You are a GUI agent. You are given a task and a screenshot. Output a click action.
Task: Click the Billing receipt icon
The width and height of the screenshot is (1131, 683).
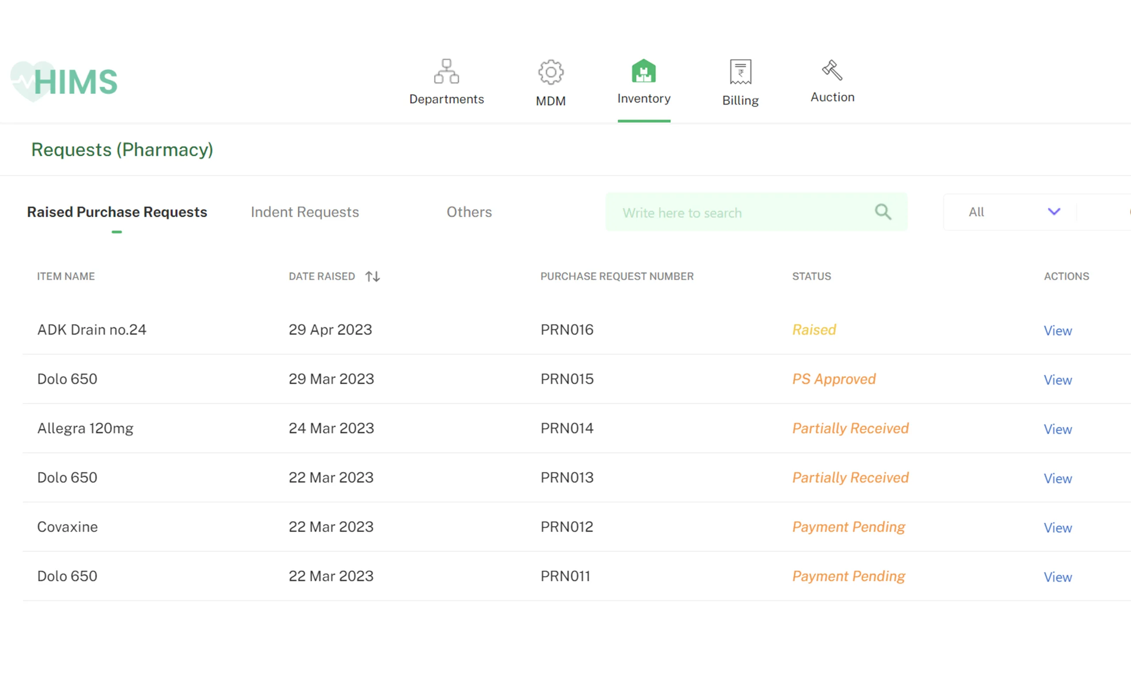740,72
